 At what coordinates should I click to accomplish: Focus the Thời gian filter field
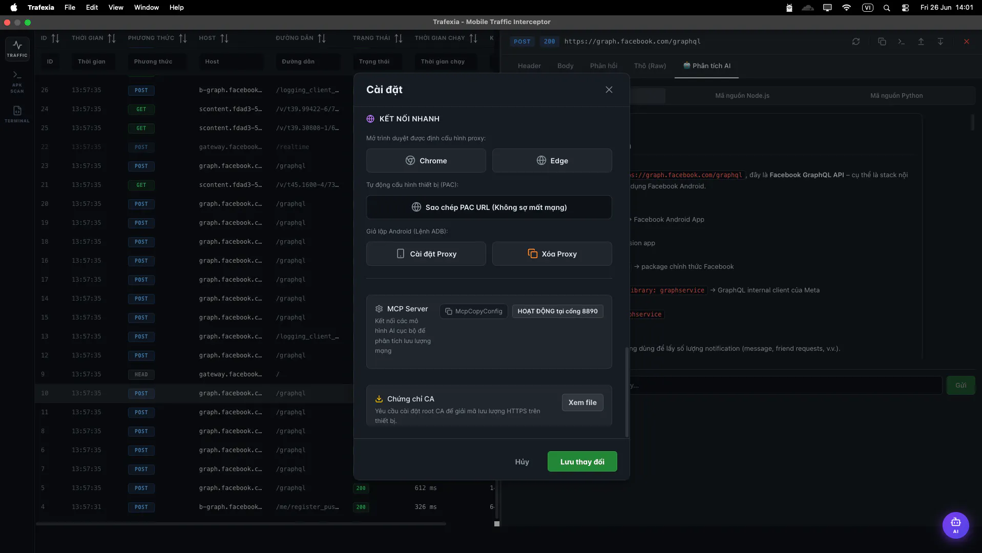(x=94, y=62)
